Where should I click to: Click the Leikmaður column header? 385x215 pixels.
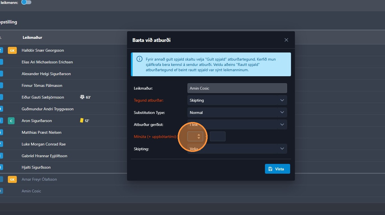click(x=32, y=37)
